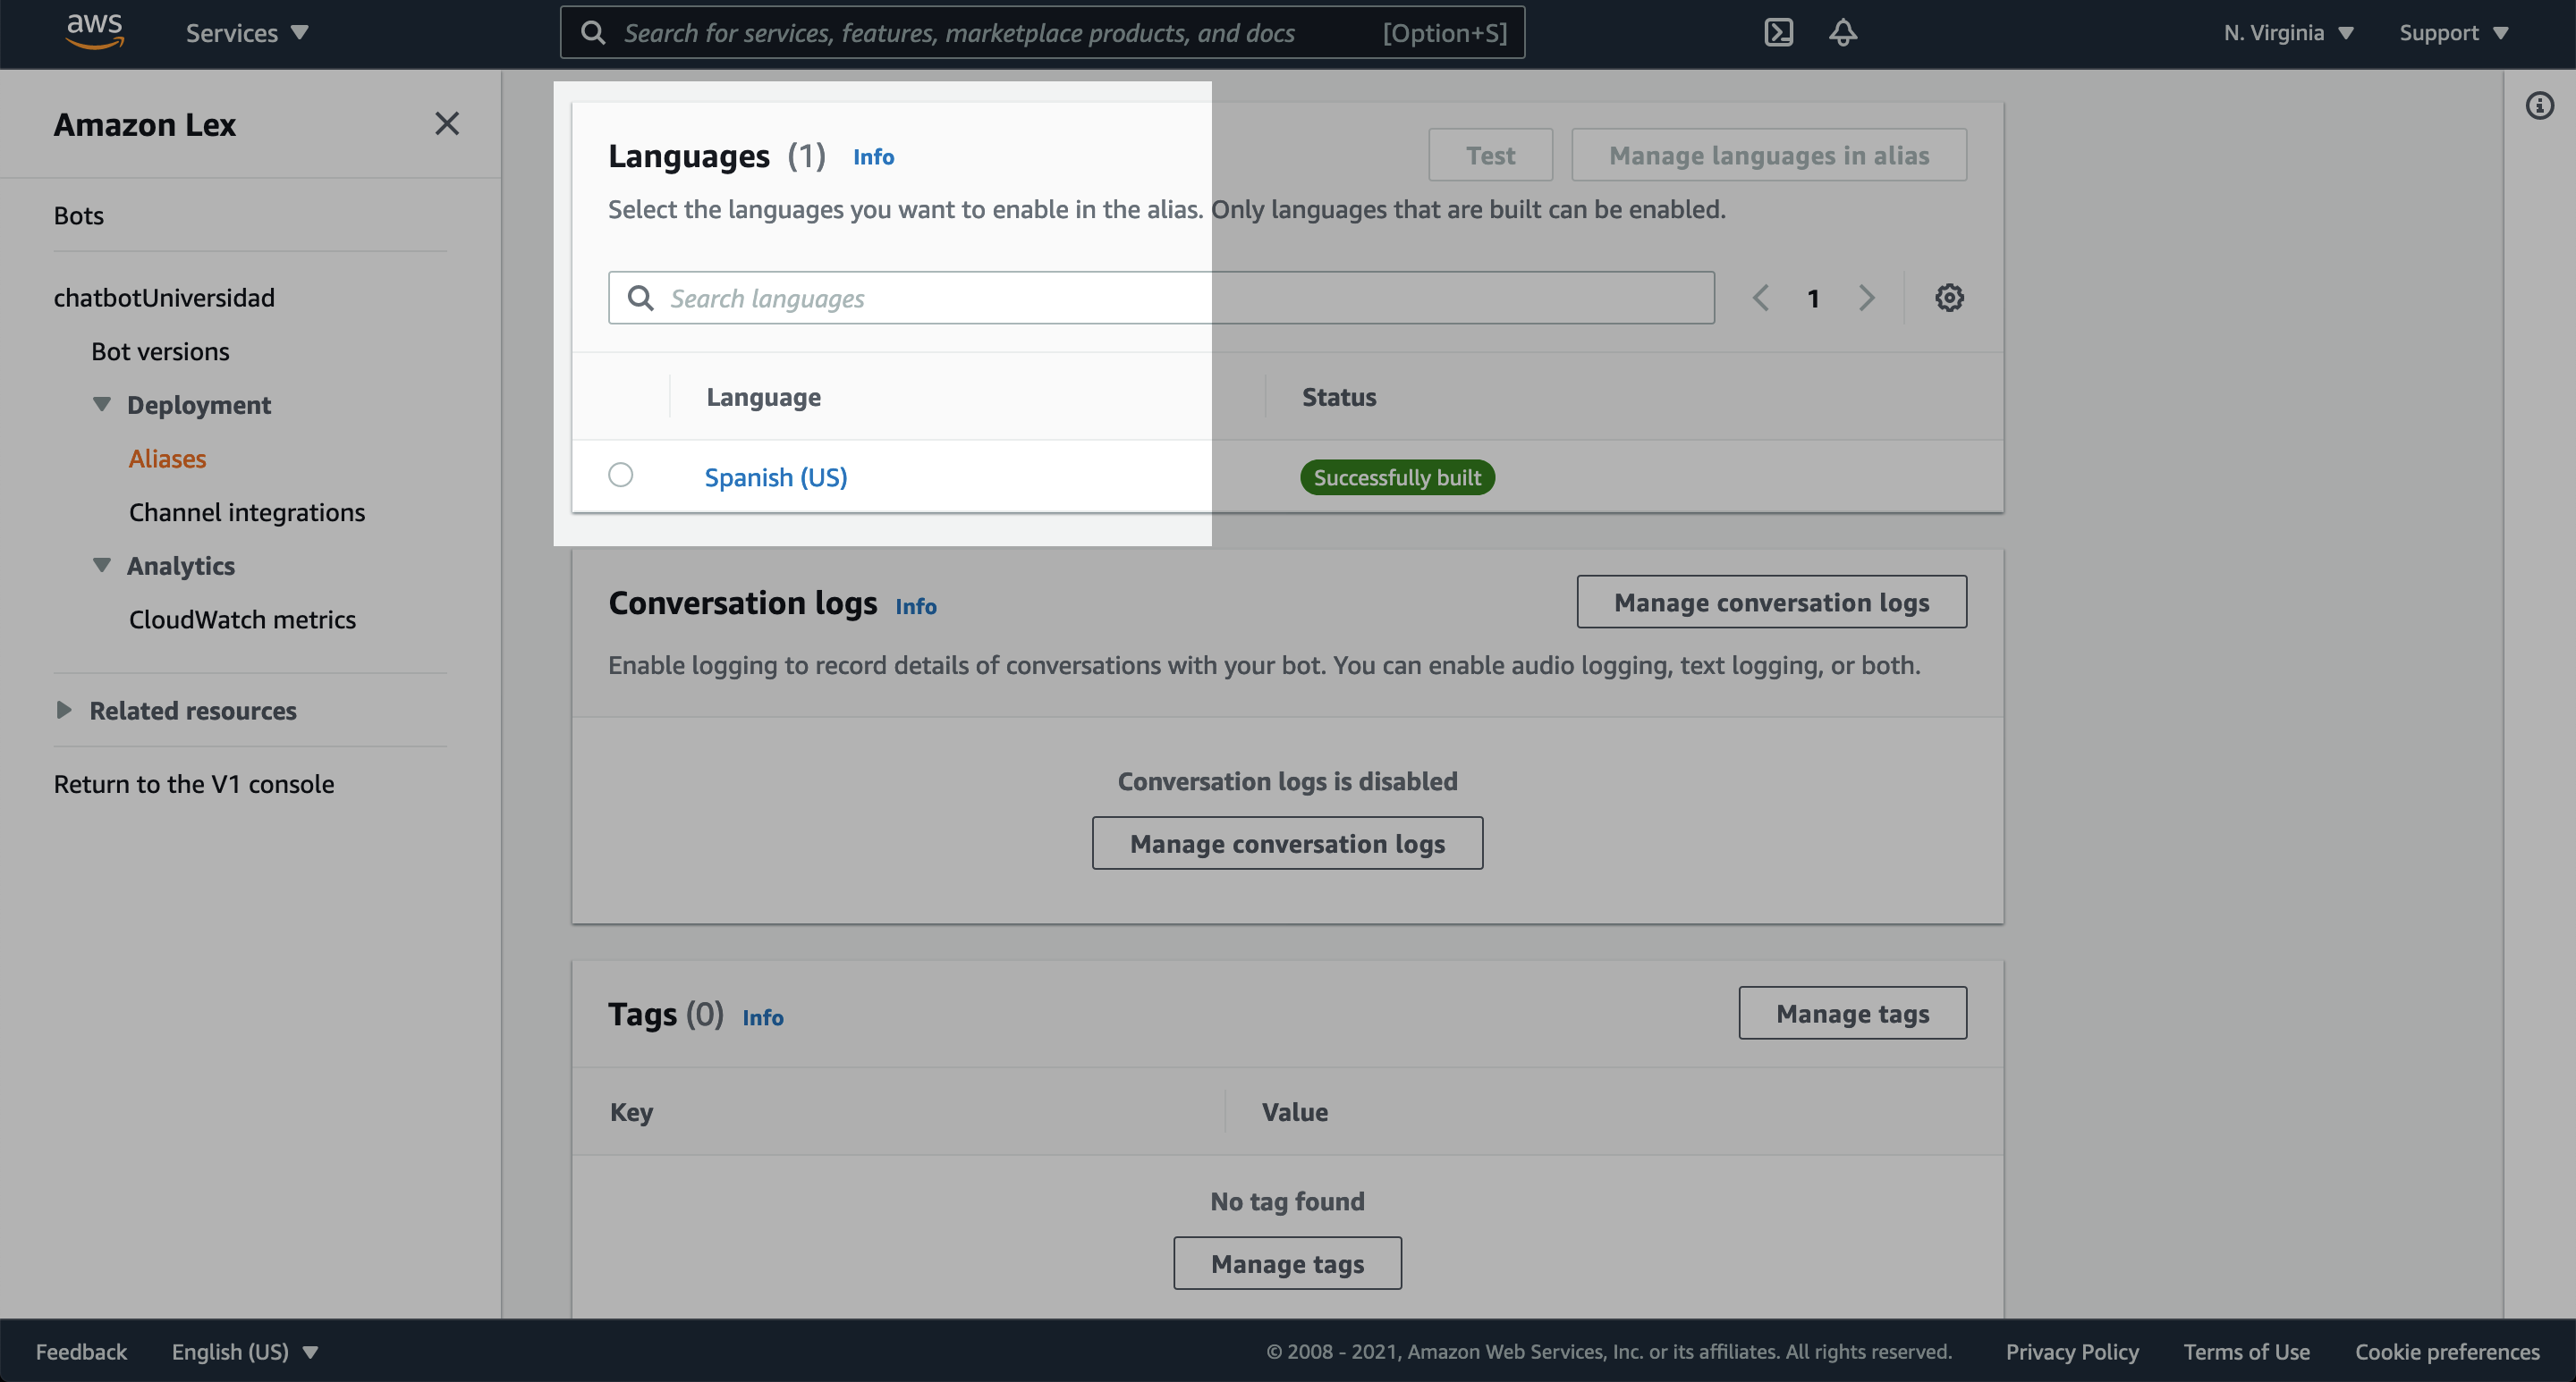Go to previous languages page arrow
The width and height of the screenshot is (2576, 1382).
point(1761,298)
